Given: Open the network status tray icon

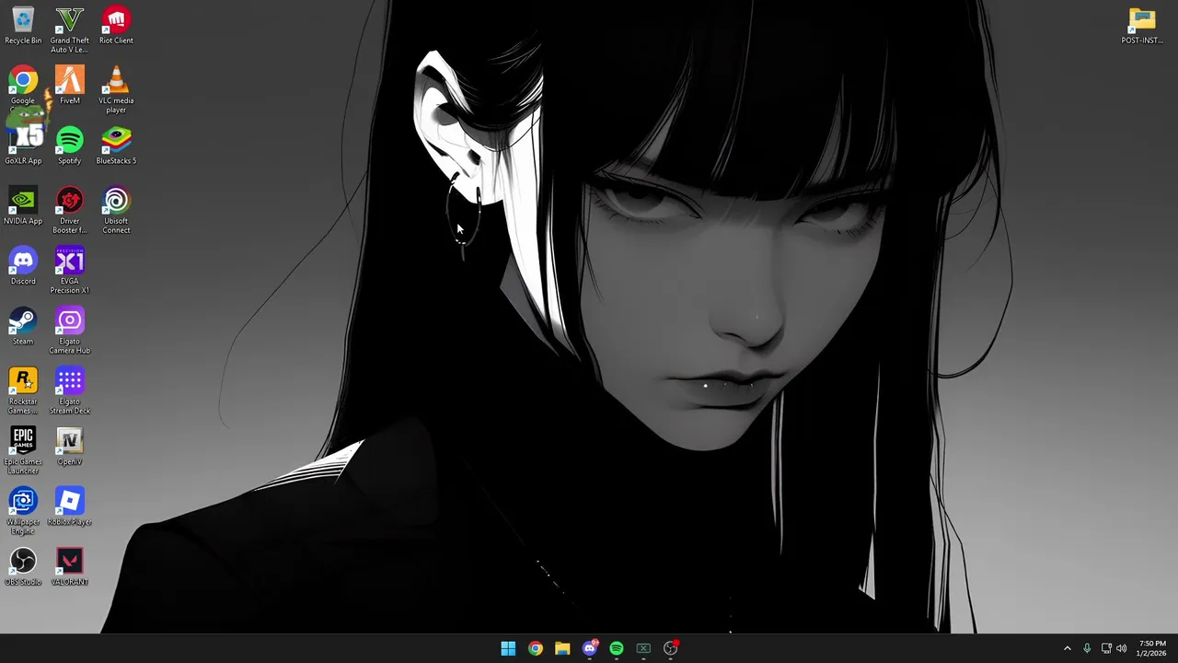Looking at the screenshot, I should tap(1106, 648).
